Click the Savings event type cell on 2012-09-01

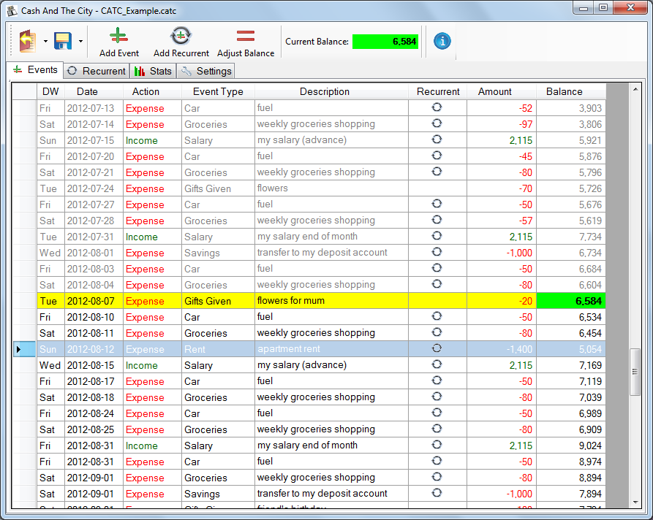[x=218, y=494]
